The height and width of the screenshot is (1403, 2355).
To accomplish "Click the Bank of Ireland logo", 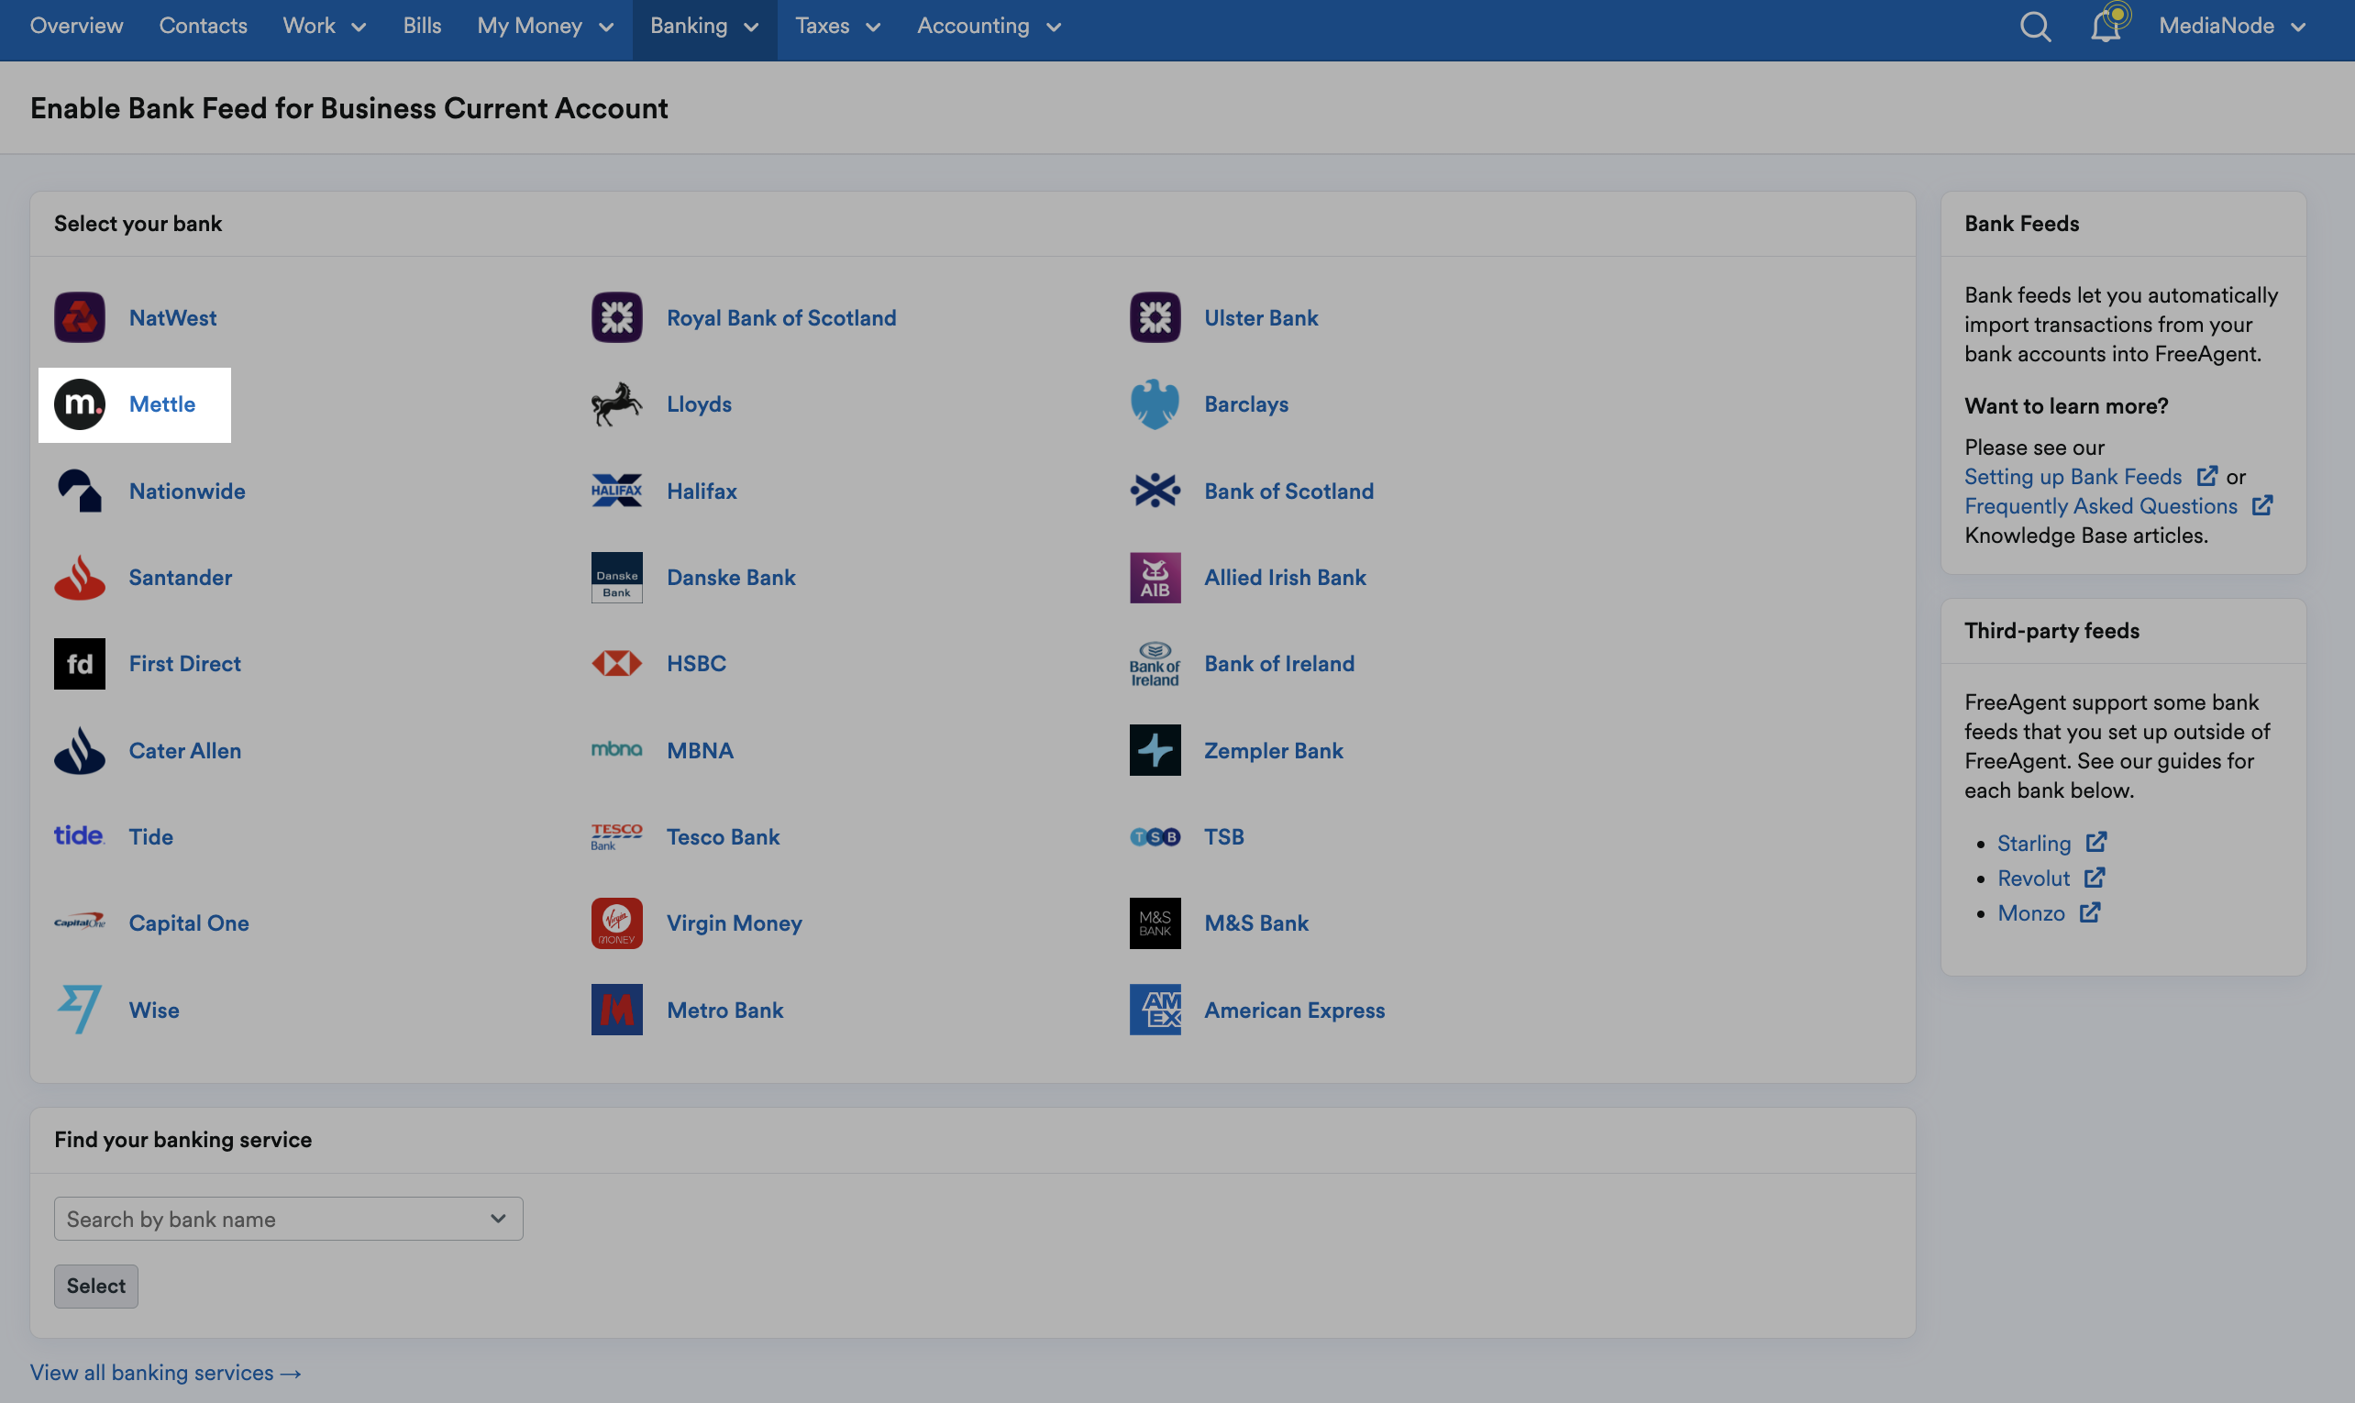I will 1155,664.
